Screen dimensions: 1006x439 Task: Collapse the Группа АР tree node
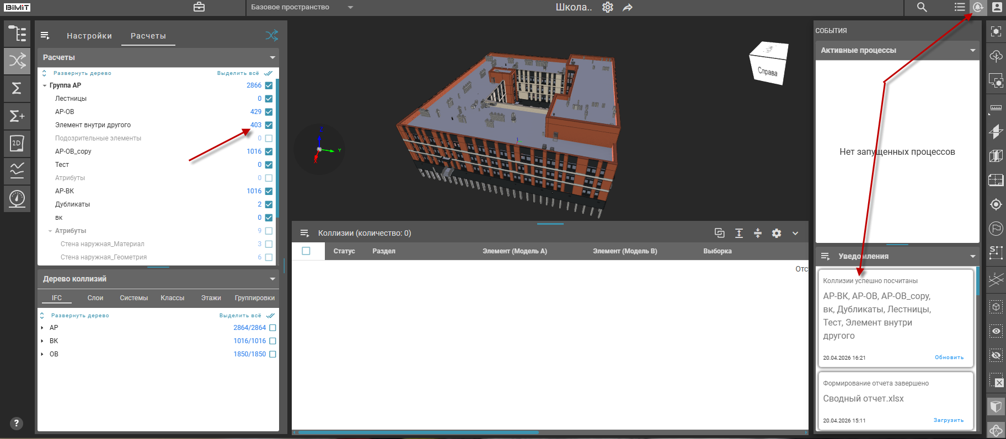[x=45, y=85]
